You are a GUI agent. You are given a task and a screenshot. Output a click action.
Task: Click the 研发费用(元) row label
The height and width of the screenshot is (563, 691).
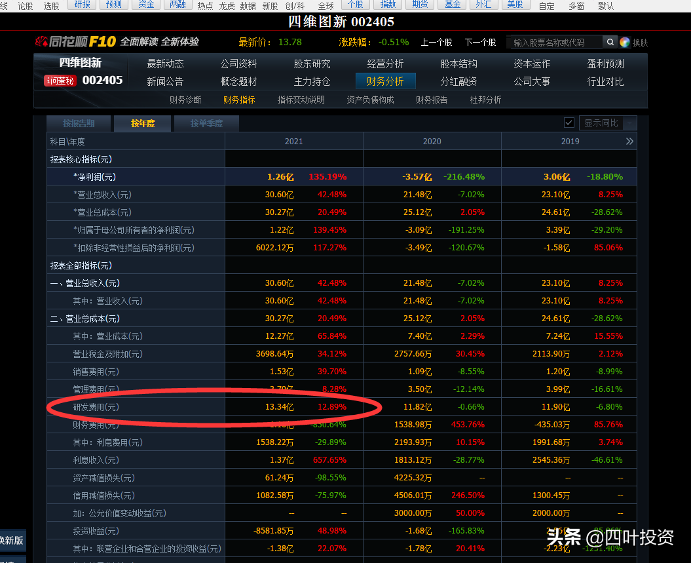coord(96,407)
